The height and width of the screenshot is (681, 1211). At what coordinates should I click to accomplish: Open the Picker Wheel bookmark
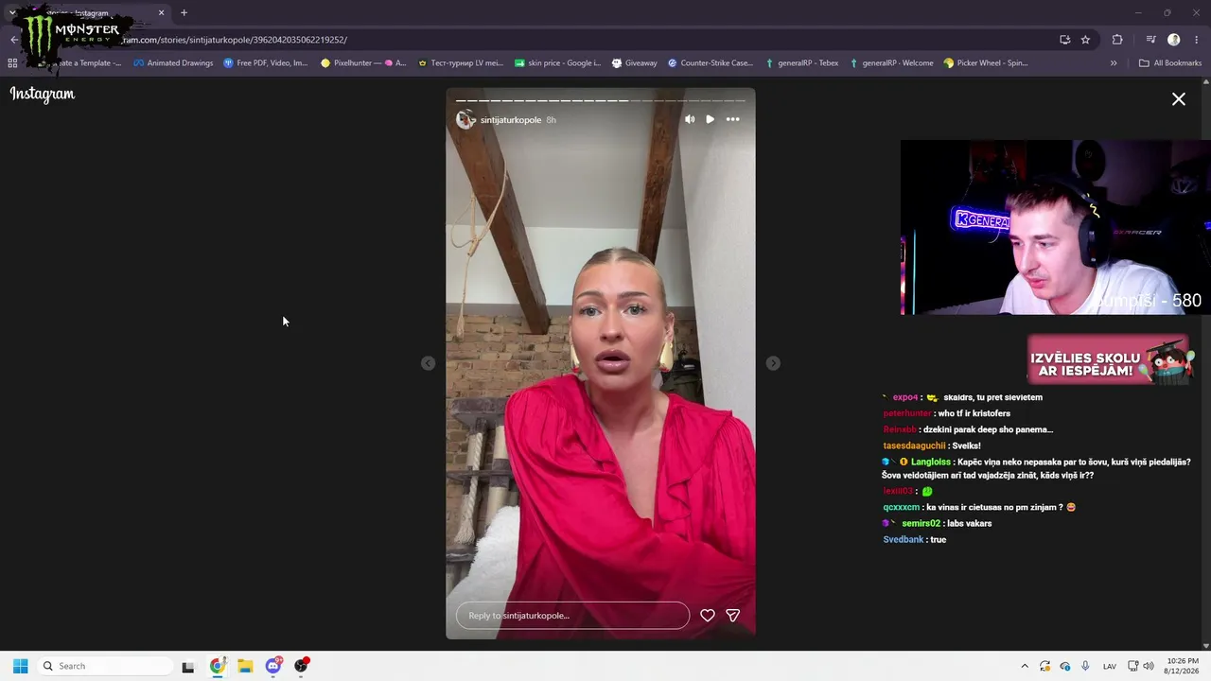click(x=986, y=63)
